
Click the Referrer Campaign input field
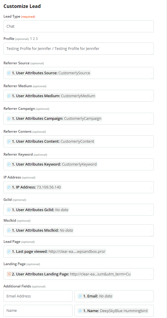79,119
